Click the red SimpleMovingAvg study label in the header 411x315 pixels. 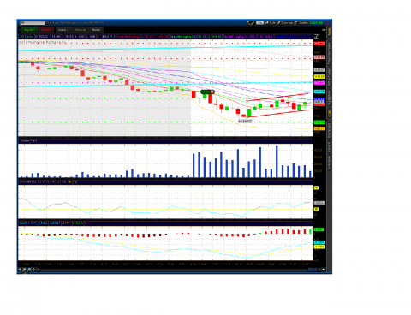tap(137, 37)
